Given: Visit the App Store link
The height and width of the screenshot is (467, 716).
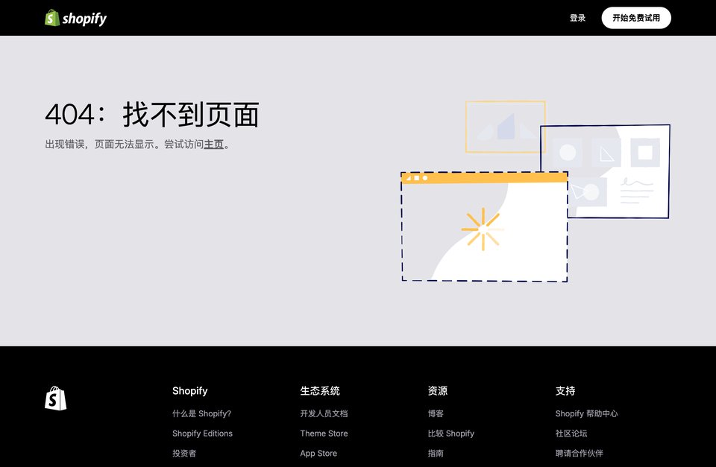Looking at the screenshot, I should (318, 454).
